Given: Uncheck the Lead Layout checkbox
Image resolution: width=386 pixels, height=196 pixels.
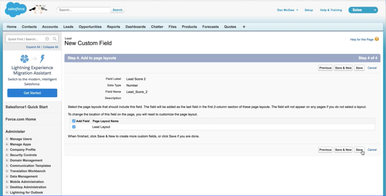Looking at the screenshot, I should 74,127.
